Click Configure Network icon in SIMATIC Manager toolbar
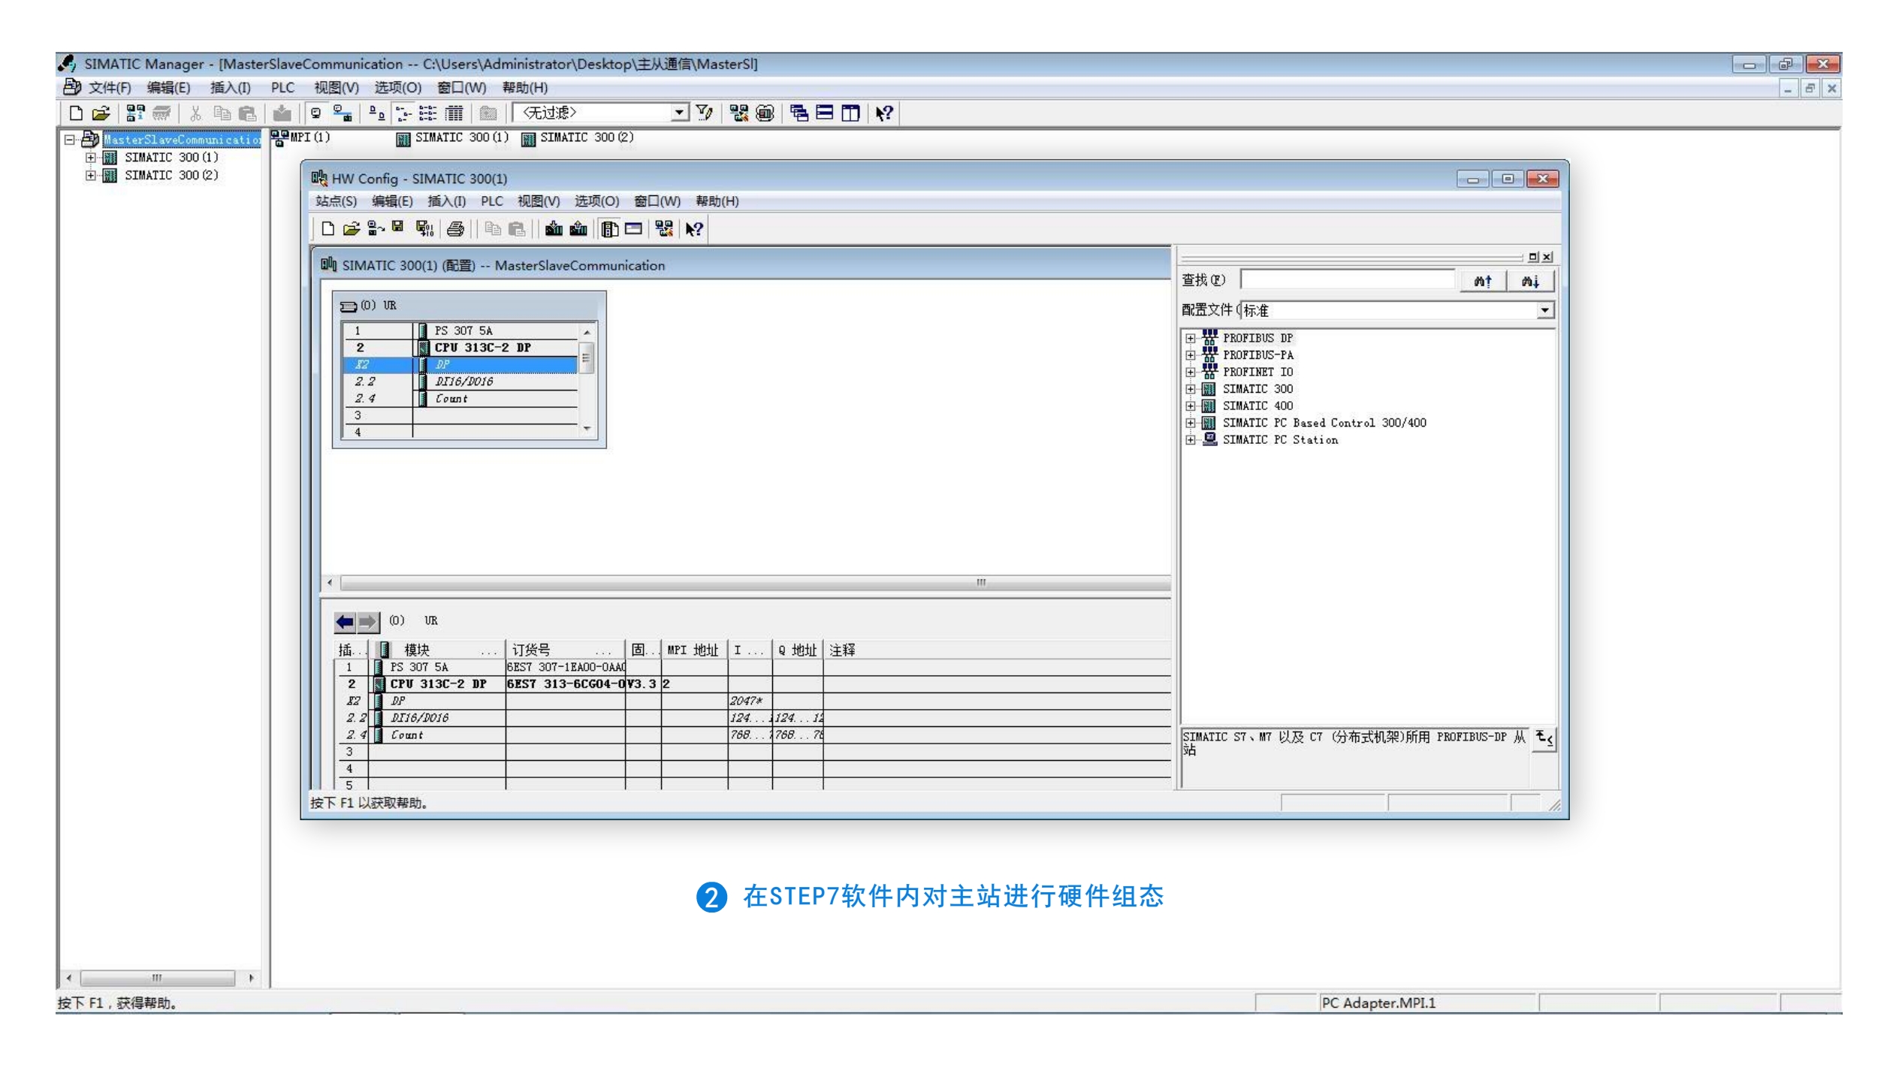Viewport: 1899px width, 1068px height. (x=739, y=113)
